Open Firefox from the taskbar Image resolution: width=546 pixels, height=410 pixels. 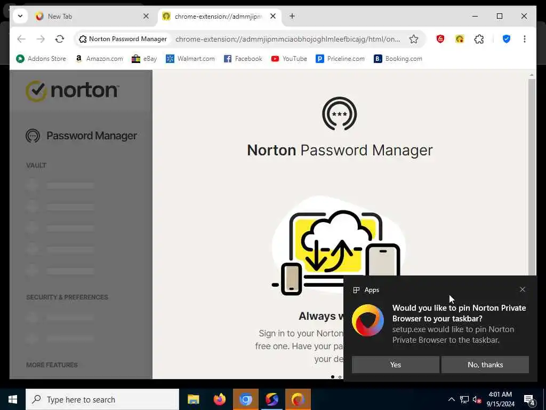pos(219,399)
